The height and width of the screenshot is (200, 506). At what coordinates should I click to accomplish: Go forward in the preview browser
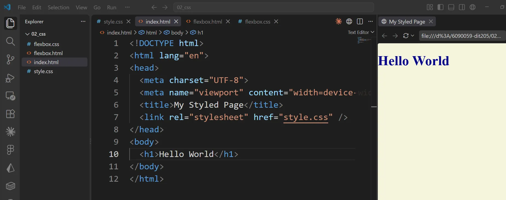[395, 36]
